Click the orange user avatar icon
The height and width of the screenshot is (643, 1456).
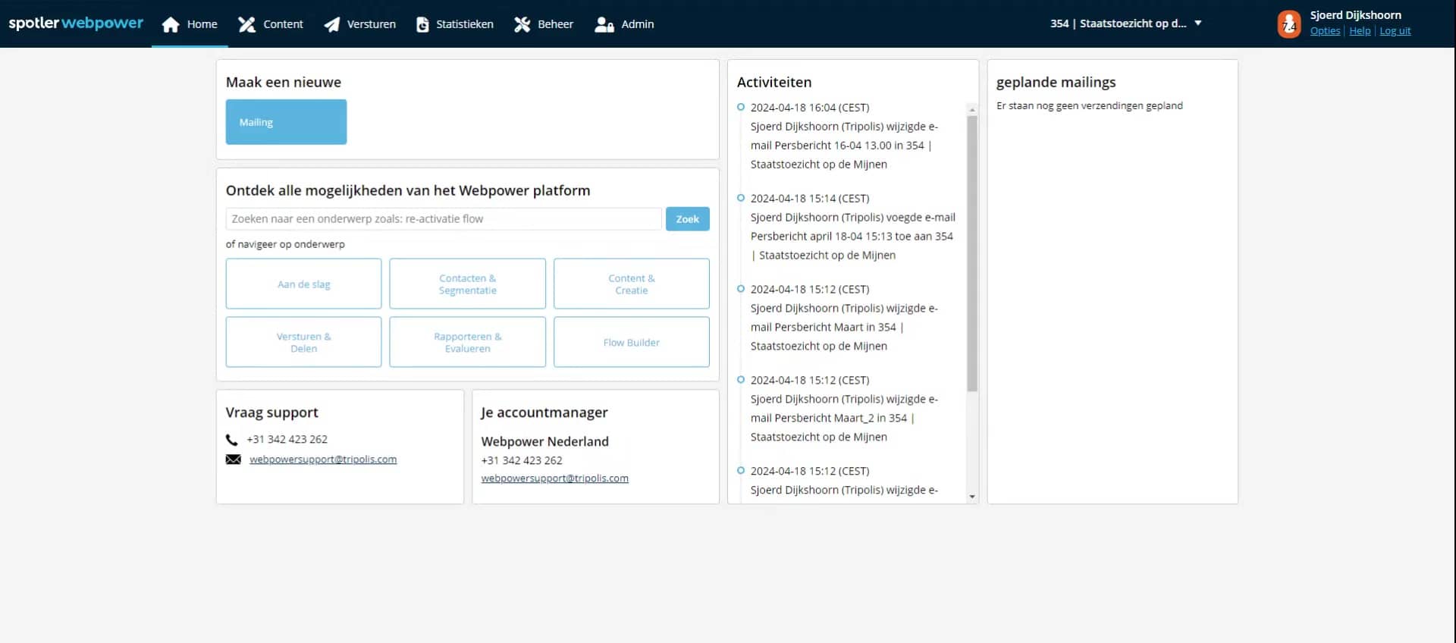pos(1288,24)
